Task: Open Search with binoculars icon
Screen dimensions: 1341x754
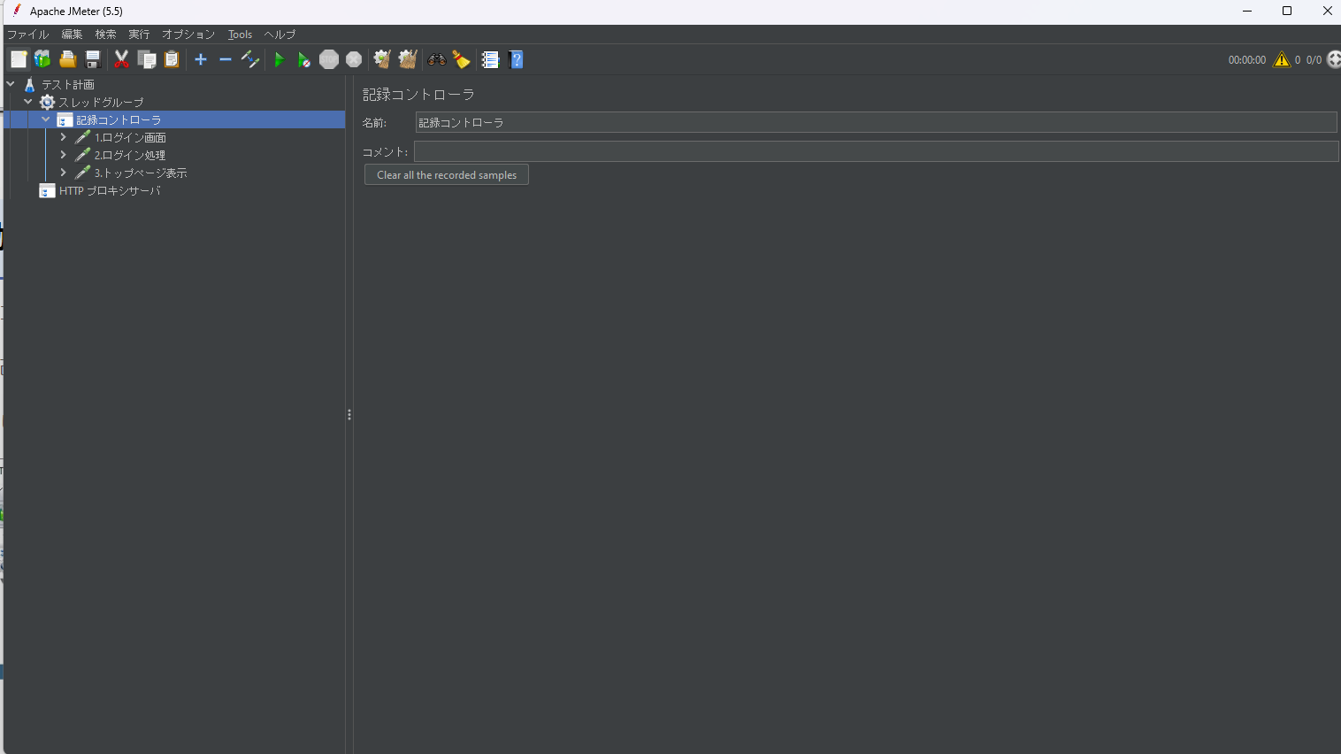Action: tap(437, 59)
